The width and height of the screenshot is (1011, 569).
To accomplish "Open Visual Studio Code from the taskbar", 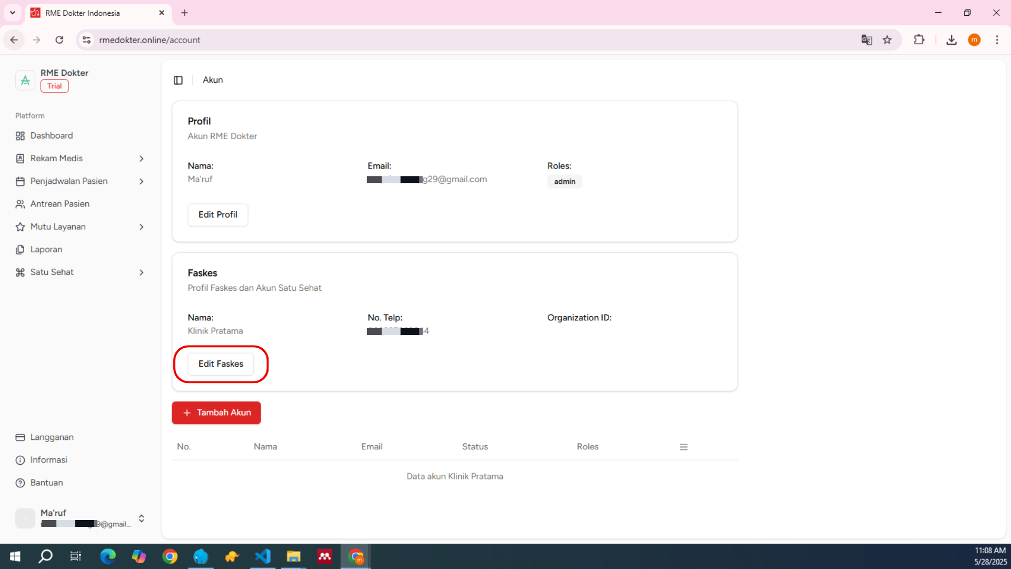I will pos(263,556).
